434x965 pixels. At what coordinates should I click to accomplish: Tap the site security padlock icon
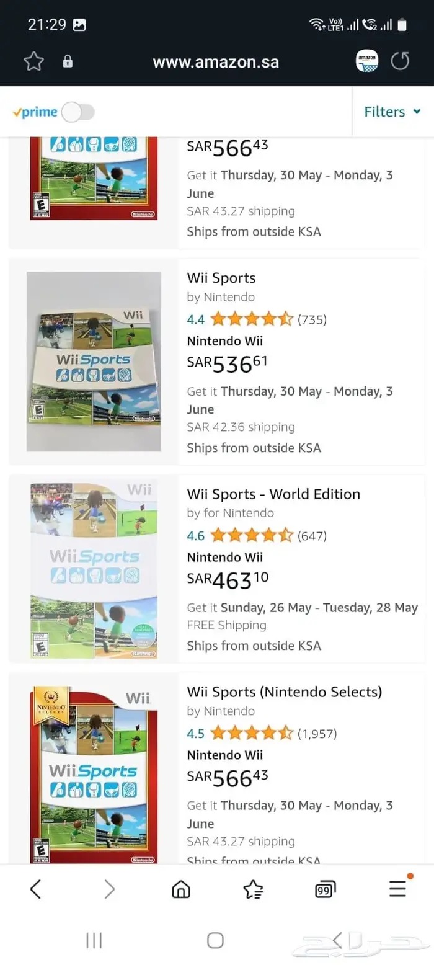coord(68,61)
